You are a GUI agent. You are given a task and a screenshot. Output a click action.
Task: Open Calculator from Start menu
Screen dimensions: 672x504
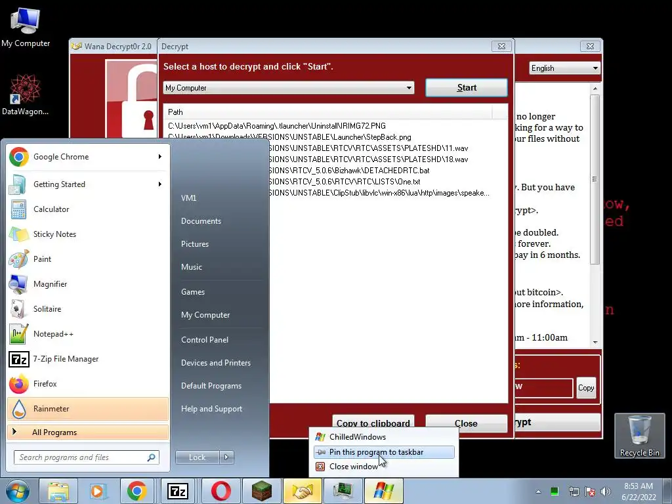tap(88, 209)
